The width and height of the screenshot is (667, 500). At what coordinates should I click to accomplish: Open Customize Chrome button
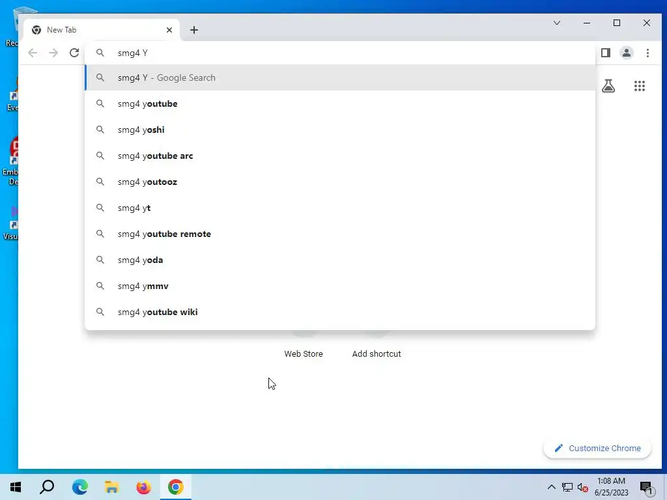click(x=597, y=448)
